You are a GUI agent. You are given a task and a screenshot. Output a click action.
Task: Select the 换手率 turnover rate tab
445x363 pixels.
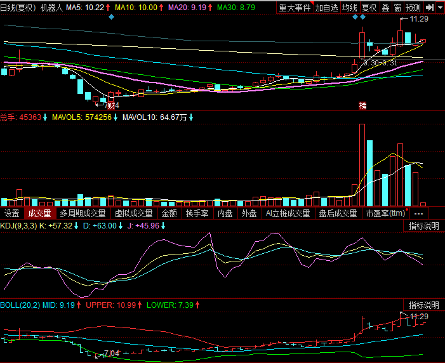tap(197, 214)
